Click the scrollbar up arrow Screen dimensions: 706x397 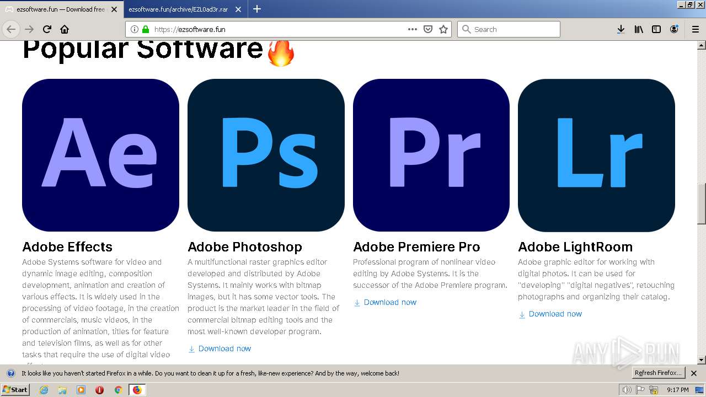tap(702, 45)
